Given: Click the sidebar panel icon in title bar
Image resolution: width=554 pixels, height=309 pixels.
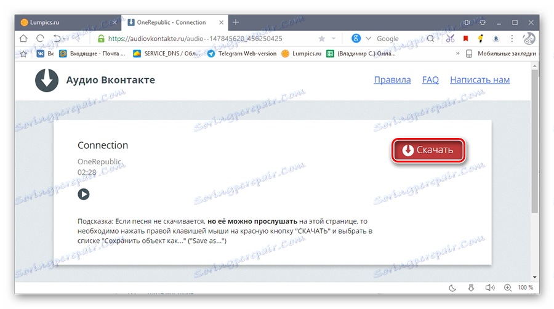Looking at the screenshot, I should (467, 22).
